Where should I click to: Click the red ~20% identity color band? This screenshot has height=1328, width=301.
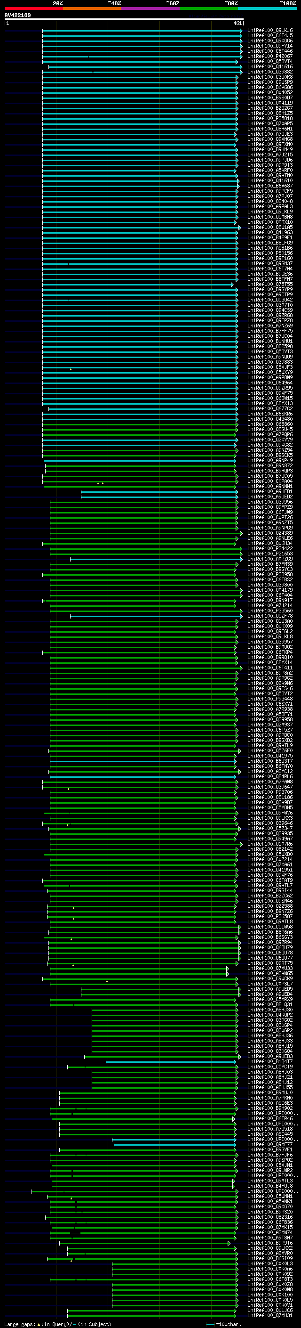[33, 8]
